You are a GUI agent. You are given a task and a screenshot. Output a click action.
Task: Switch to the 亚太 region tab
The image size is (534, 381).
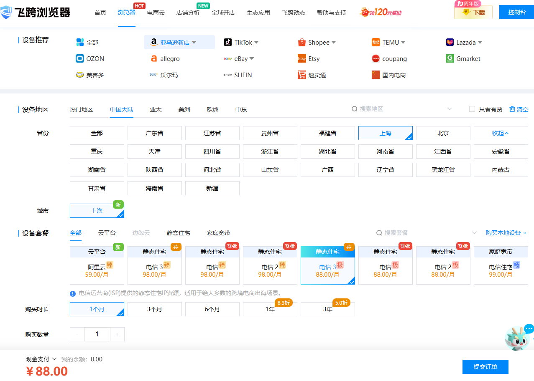click(x=156, y=110)
